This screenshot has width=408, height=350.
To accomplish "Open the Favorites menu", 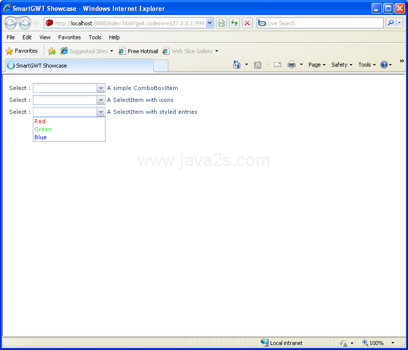I will [70, 37].
